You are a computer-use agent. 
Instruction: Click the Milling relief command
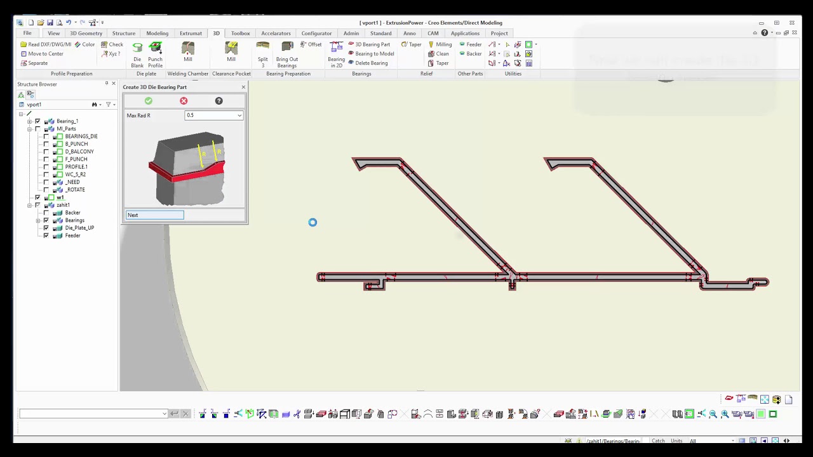pyautogui.click(x=440, y=44)
